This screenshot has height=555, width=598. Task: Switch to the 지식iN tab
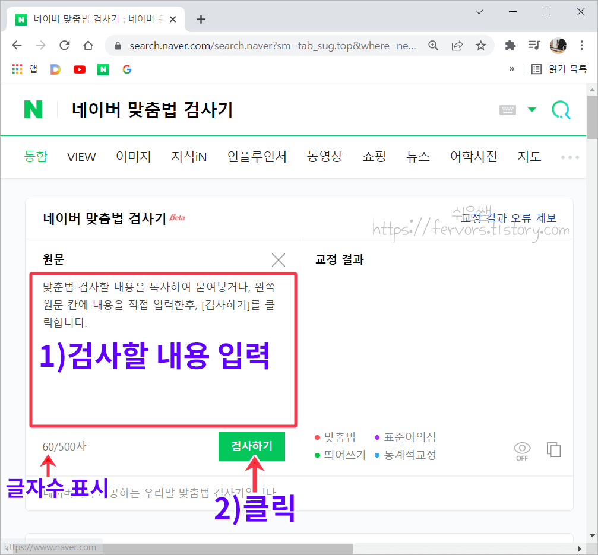point(189,156)
